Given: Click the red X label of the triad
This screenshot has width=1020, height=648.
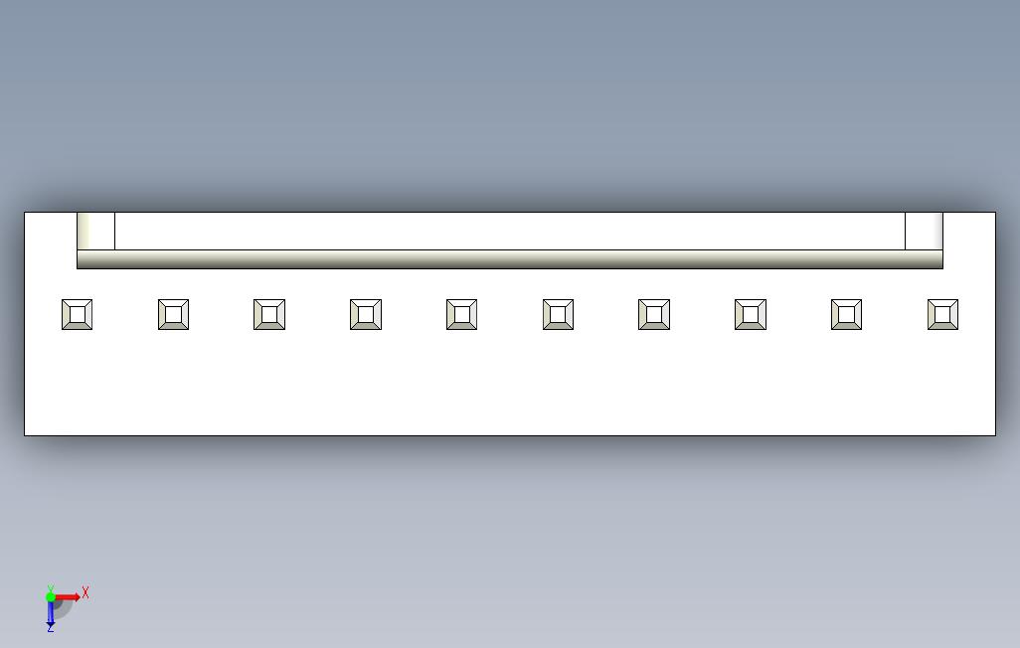Looking at the screenshot, I should tap(85, 592).
